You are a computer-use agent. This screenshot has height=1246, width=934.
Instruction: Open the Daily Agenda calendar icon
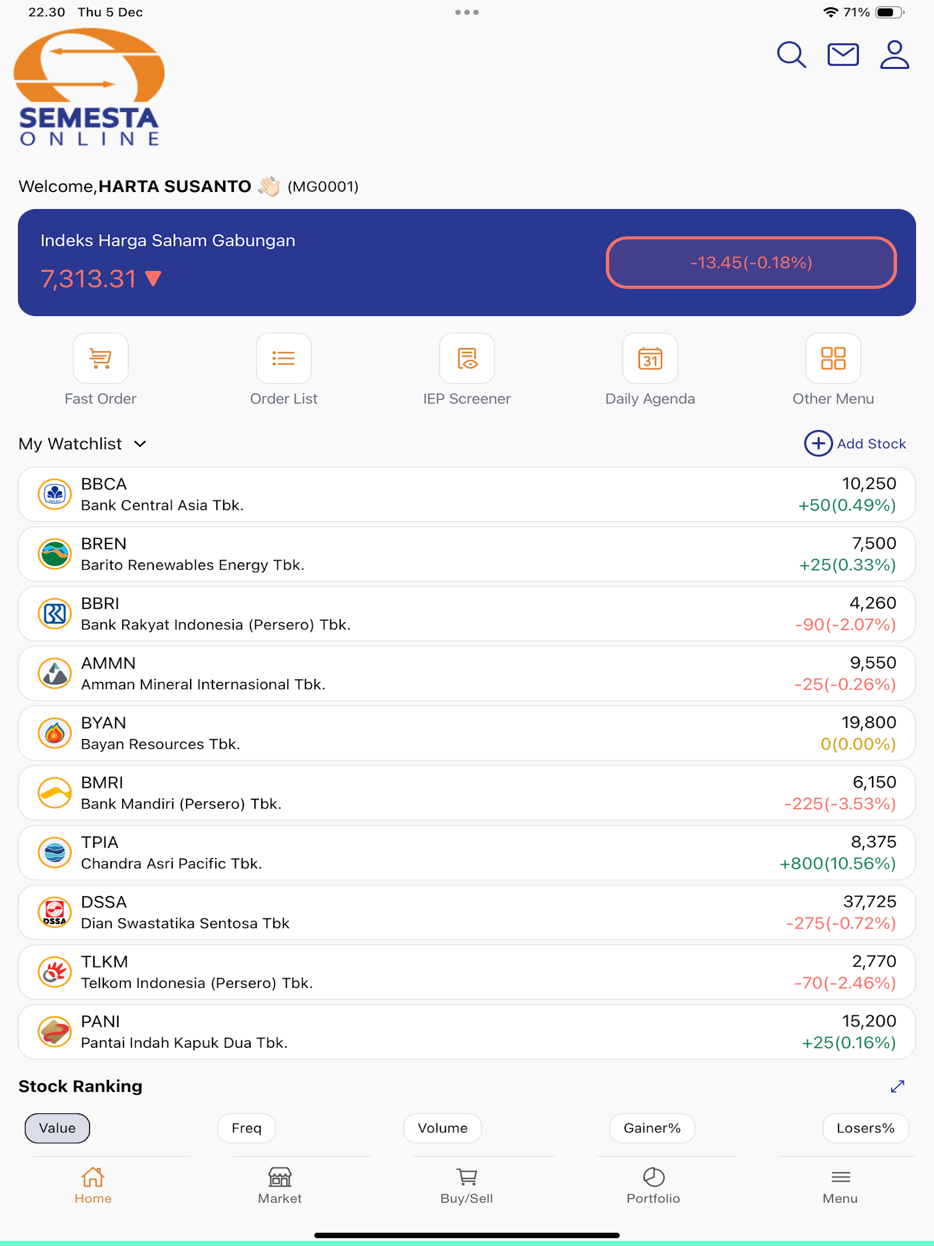(x=650, y=358)
